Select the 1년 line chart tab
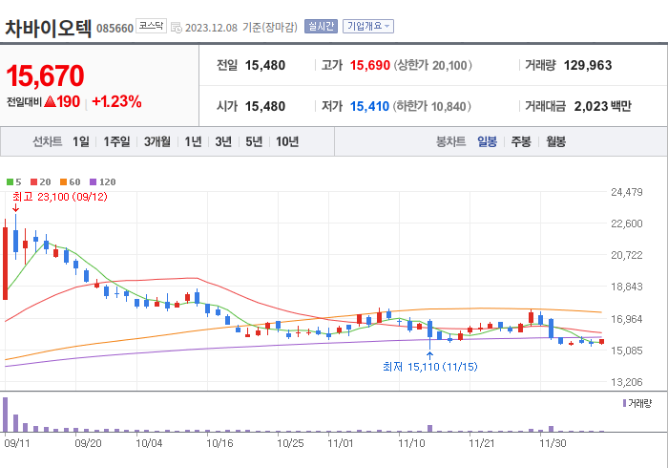This screenshot has height=468, width=668. pyautogui.click(x=193, y=141)
